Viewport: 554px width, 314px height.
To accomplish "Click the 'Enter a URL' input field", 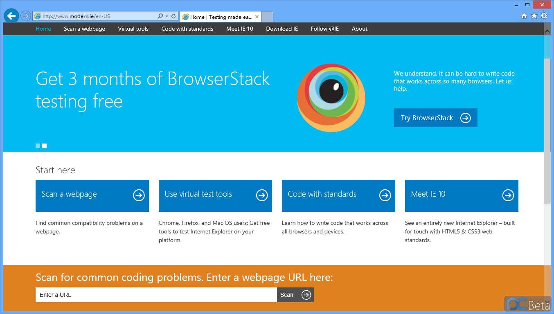I will (x=156, y=295).
